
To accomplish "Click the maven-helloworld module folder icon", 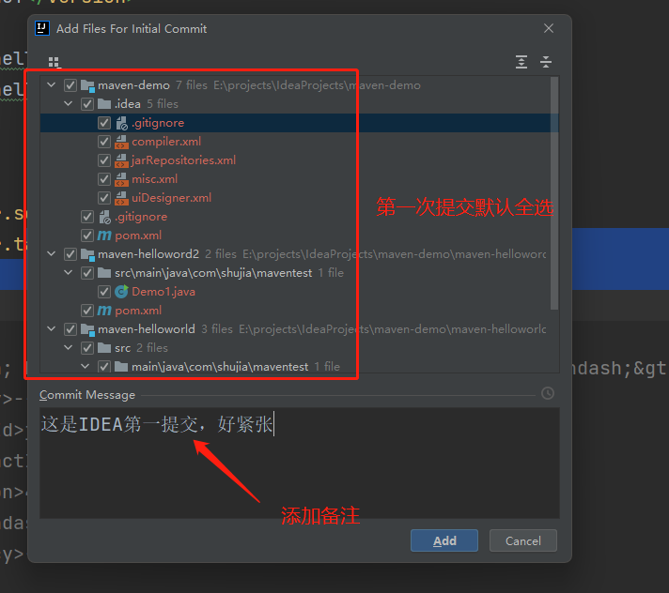I will 87,329.
